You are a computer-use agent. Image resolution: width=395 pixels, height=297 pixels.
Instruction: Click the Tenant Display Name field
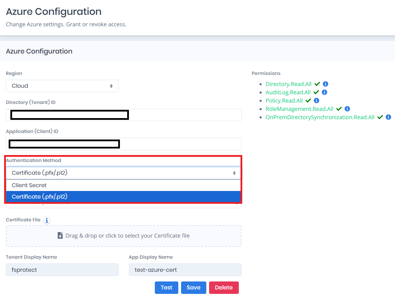(62, 270)
